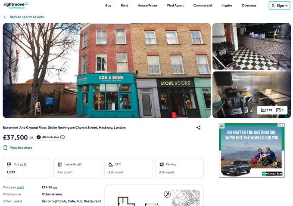
Task: Click the Parking car icon
Action: coord(162,164)
